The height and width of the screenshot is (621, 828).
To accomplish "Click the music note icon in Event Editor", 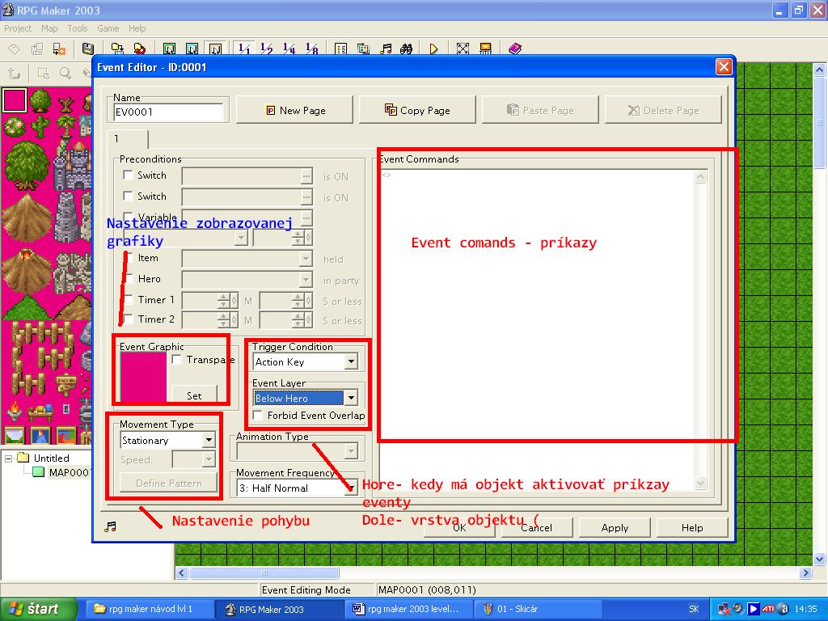I will (111, 526).
